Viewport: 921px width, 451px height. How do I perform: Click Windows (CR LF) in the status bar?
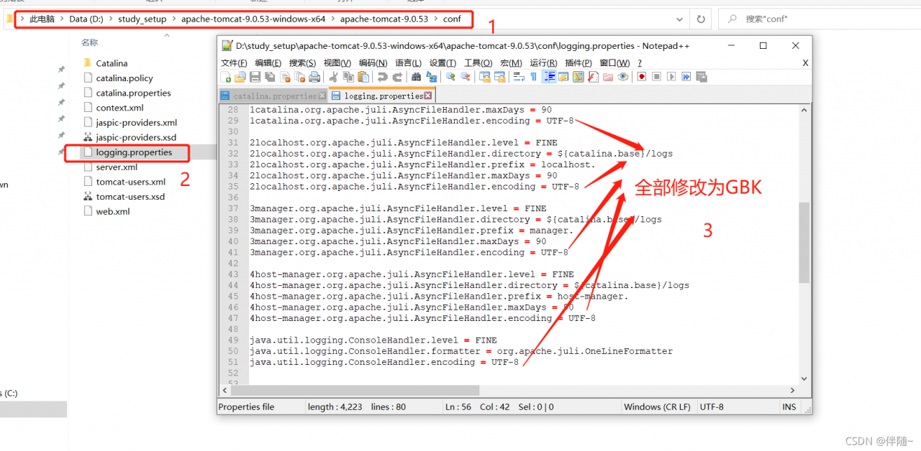(657, 406)
